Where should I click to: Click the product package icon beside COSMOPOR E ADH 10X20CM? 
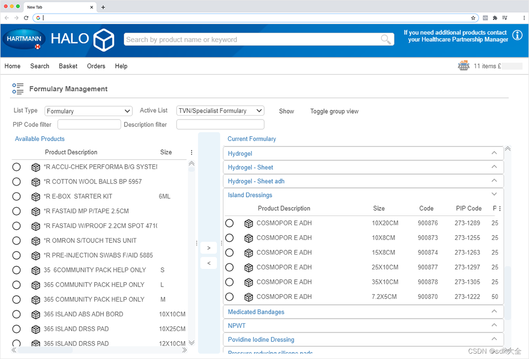[x=249, y=223]
